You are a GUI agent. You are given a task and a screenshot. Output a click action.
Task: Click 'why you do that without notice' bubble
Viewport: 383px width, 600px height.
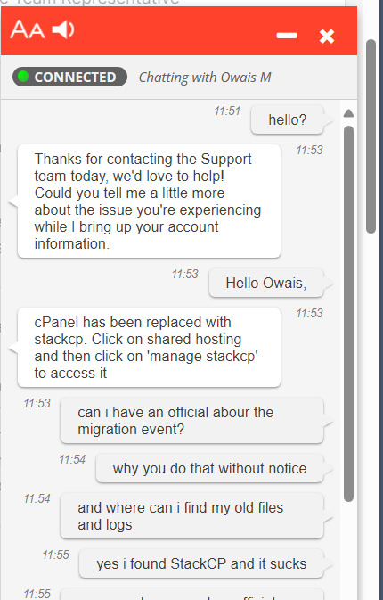coord(210,468)
